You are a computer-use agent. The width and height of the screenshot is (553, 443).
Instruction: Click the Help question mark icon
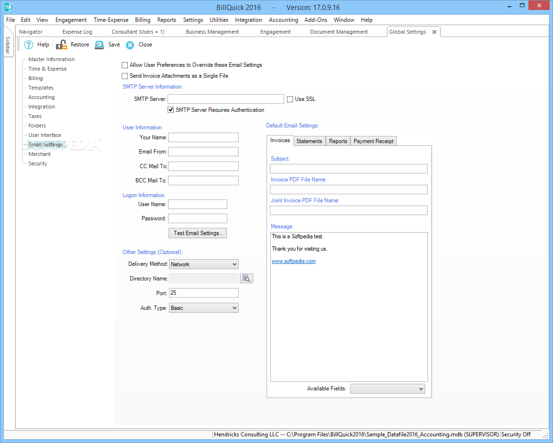tap(28, 45)
